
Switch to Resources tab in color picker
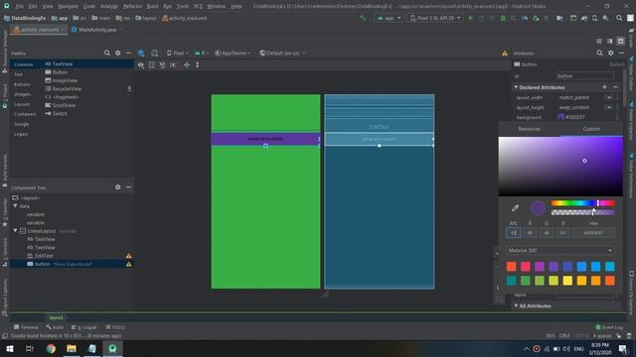click(530, 129)
